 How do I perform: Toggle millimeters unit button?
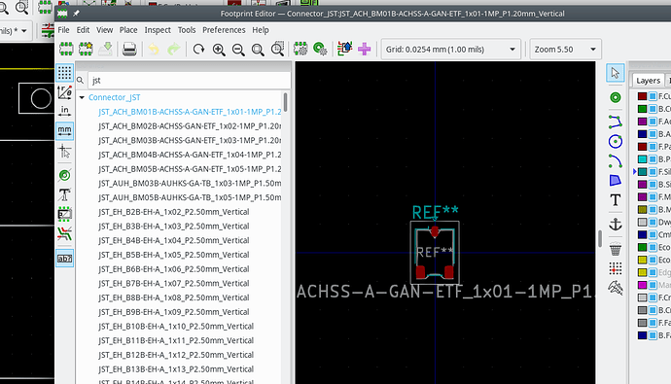64,130
